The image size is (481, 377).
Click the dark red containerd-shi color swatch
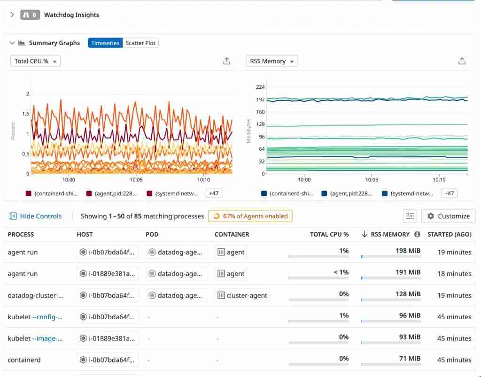click(28, 193)
